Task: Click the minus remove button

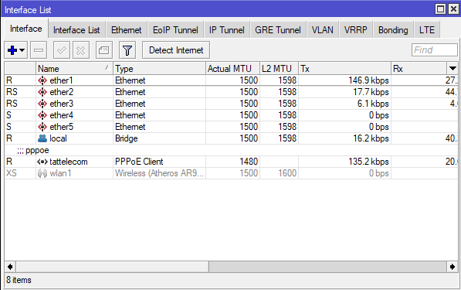Action: coord(39,50)
